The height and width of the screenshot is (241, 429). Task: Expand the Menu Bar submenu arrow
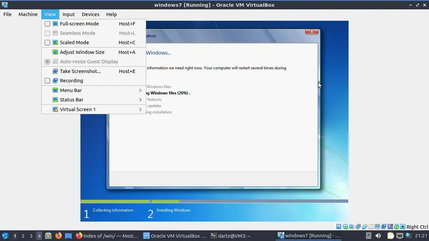pyautogui.click(x=140, y=90)
